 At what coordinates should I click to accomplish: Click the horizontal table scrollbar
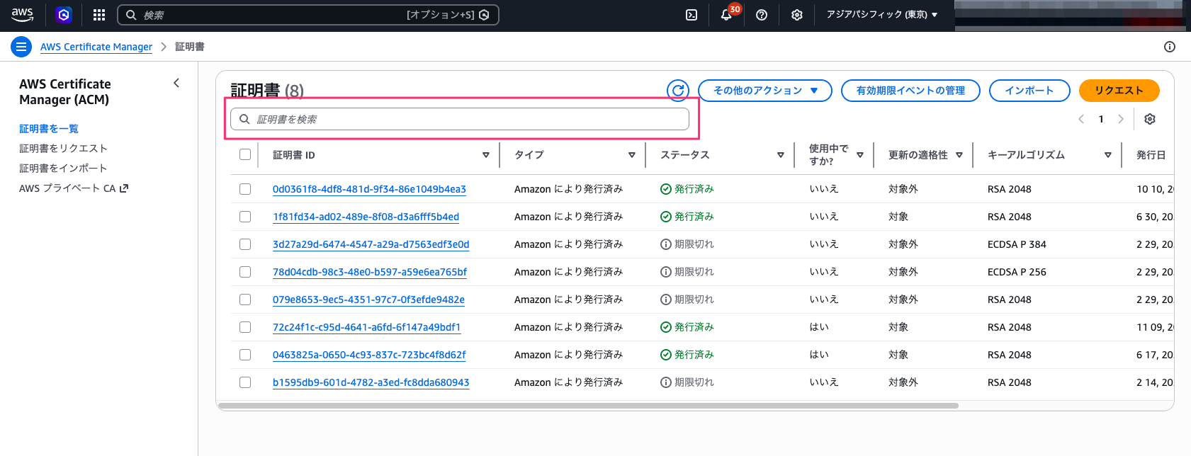(588, 406)
